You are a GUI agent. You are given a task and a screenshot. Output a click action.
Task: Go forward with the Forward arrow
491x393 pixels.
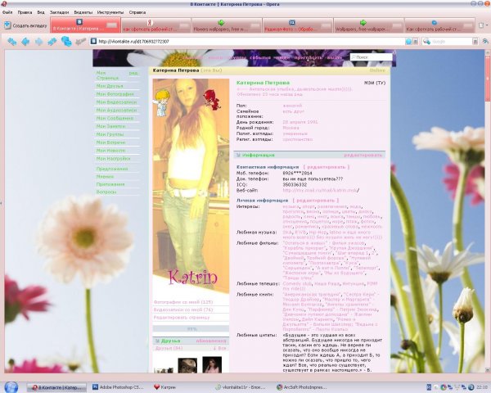click(x=38, y=42)
